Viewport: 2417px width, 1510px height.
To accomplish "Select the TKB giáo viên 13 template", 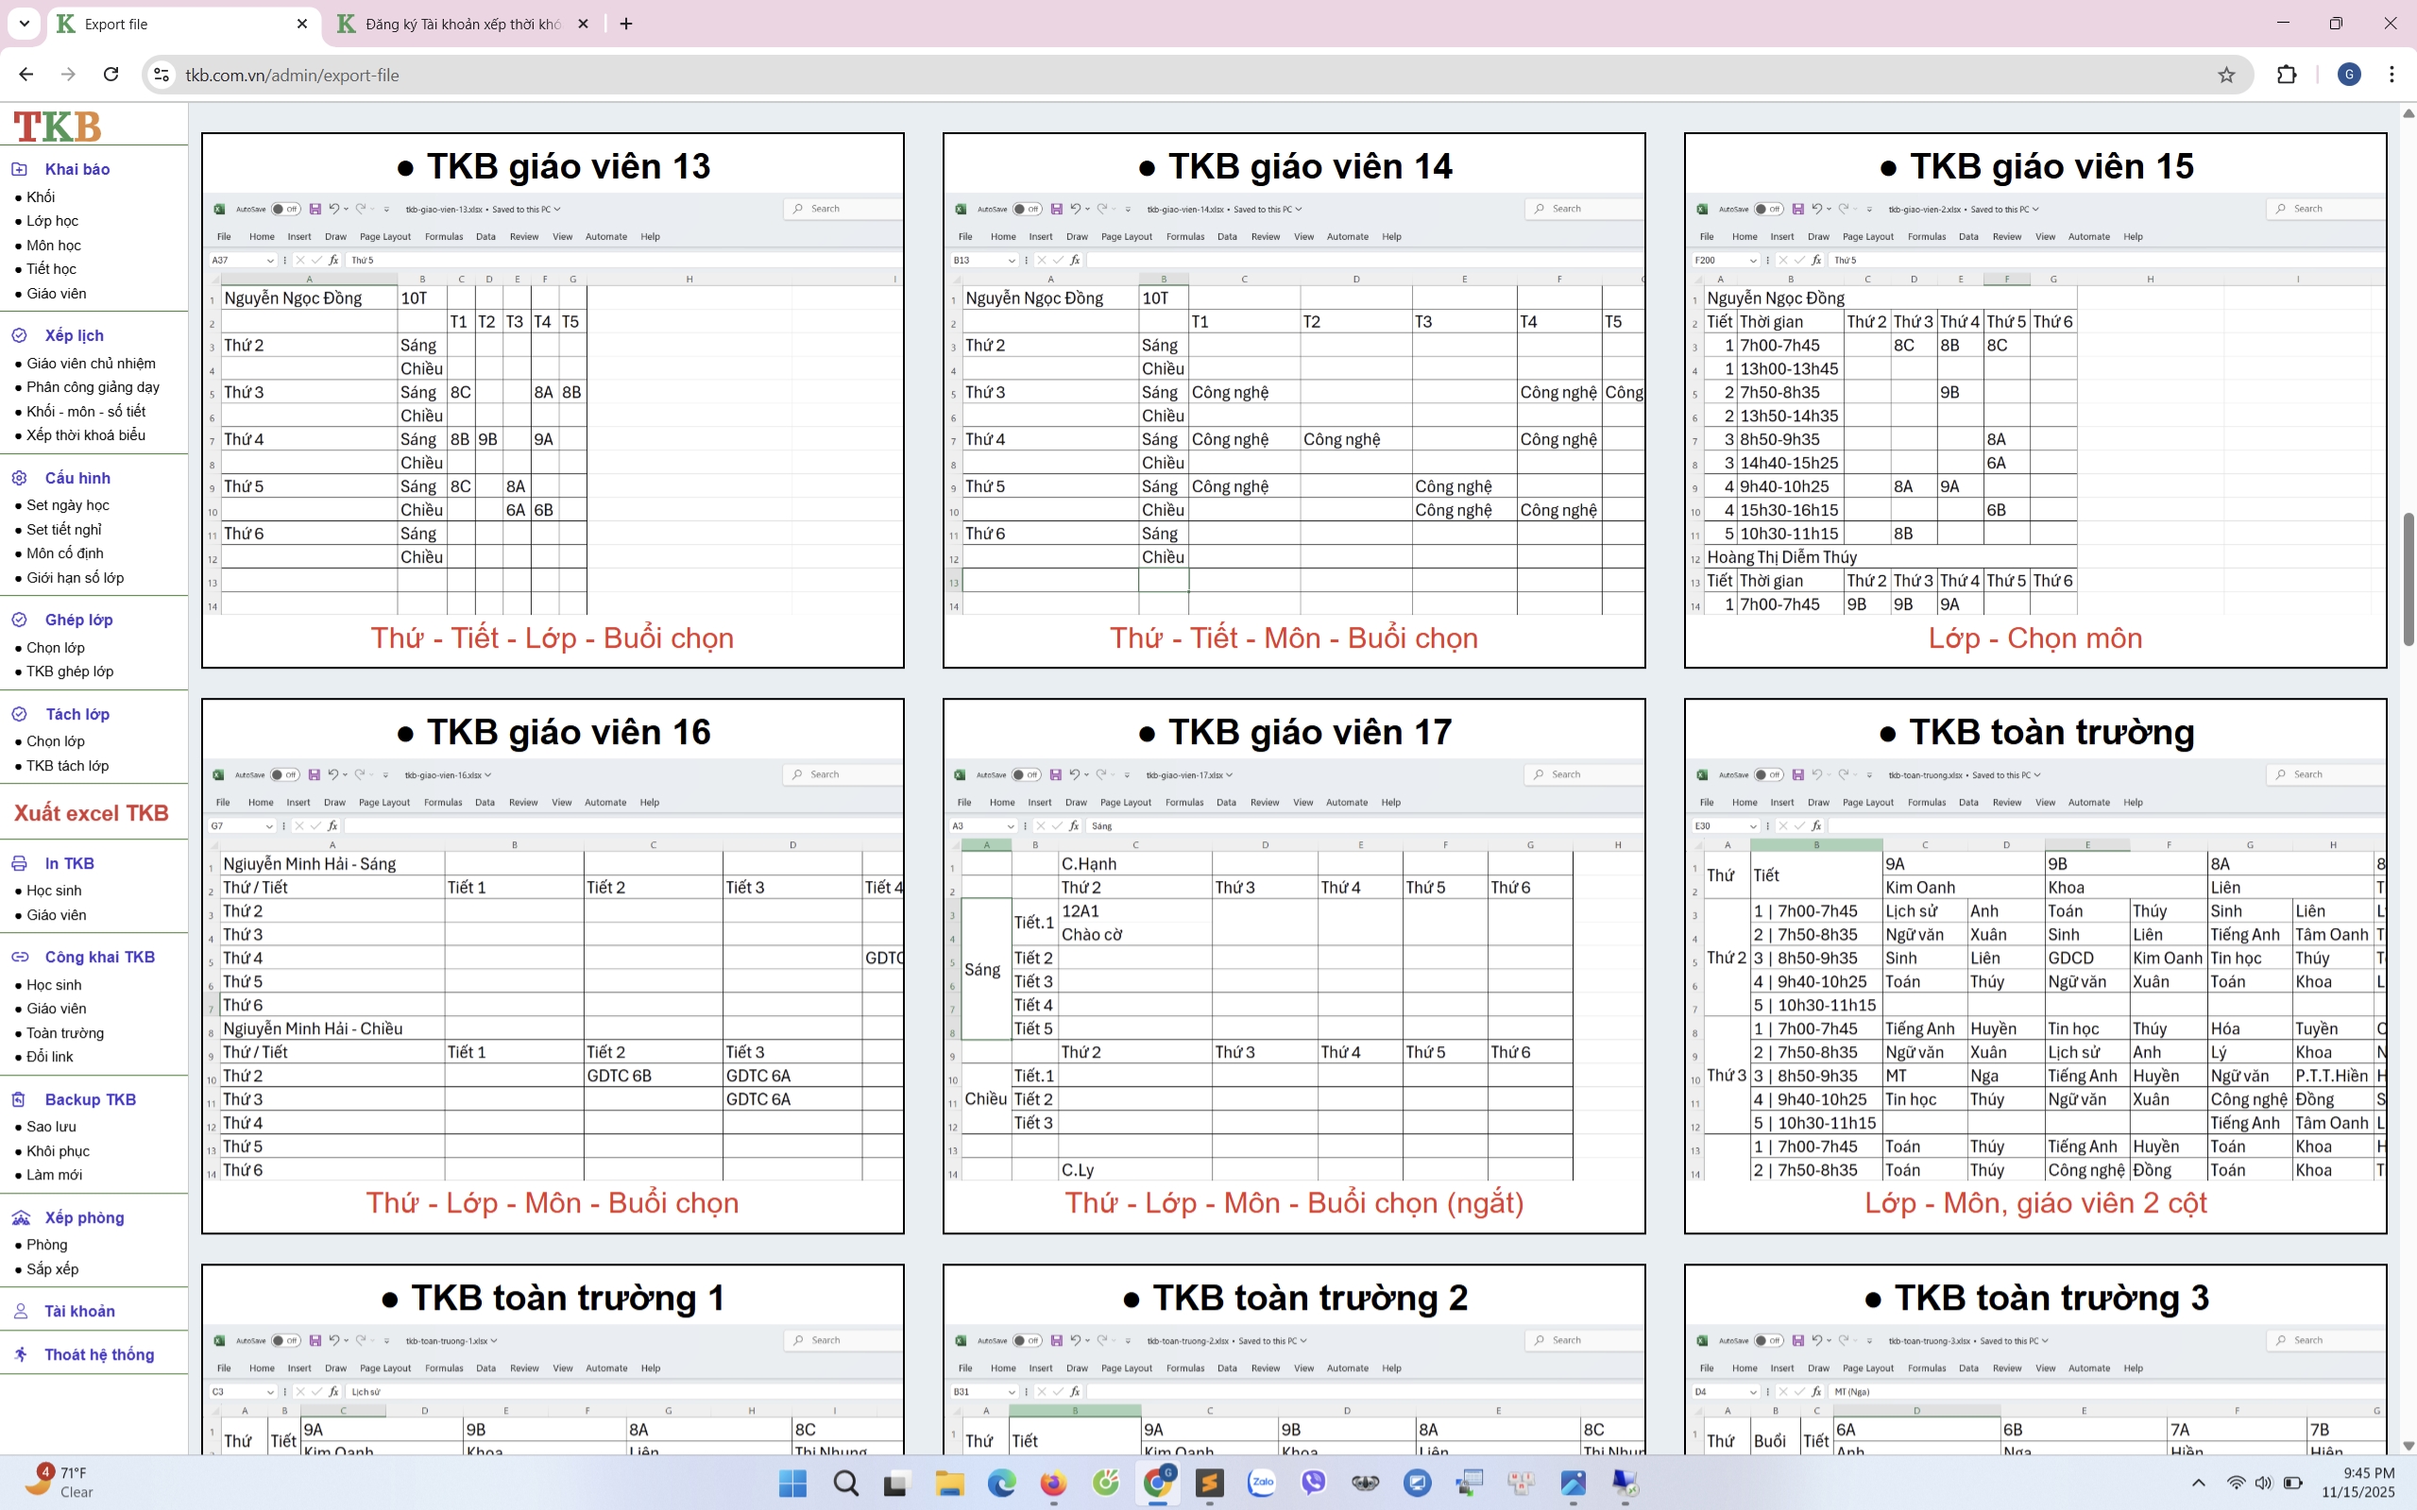I will coord(553,400).
